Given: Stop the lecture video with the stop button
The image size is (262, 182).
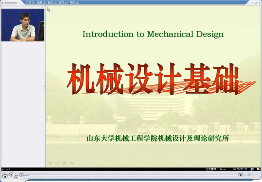Looking at the screenshot, I should 11,175.
